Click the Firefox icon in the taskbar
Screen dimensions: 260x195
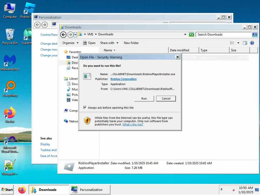(22, 190)
